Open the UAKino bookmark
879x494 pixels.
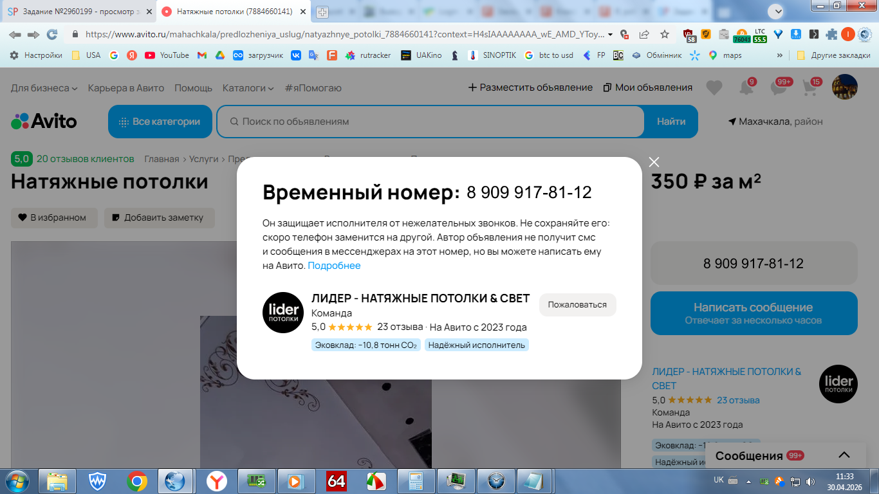[x=421, y=55]
